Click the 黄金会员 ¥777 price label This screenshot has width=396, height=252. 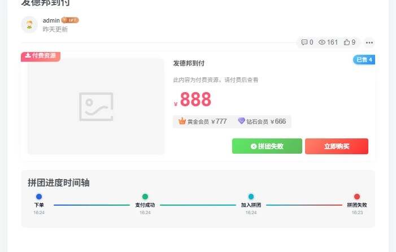tap(207, 121)
